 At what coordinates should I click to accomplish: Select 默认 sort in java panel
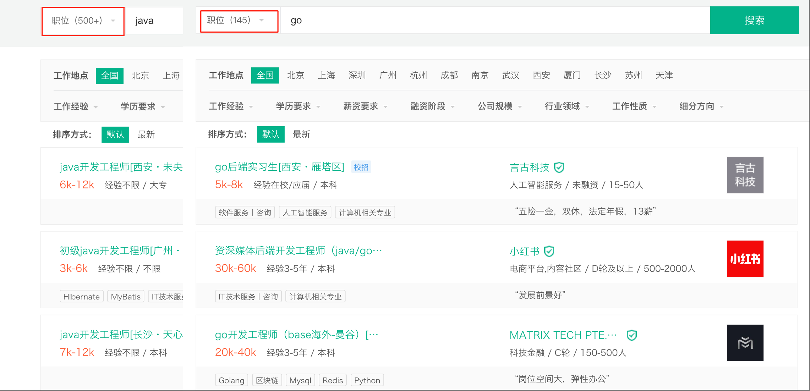(x=115, y=134)
